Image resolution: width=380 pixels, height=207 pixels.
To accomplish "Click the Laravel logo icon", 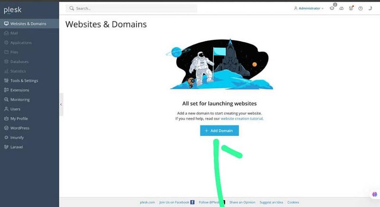I will click(6, 147).
